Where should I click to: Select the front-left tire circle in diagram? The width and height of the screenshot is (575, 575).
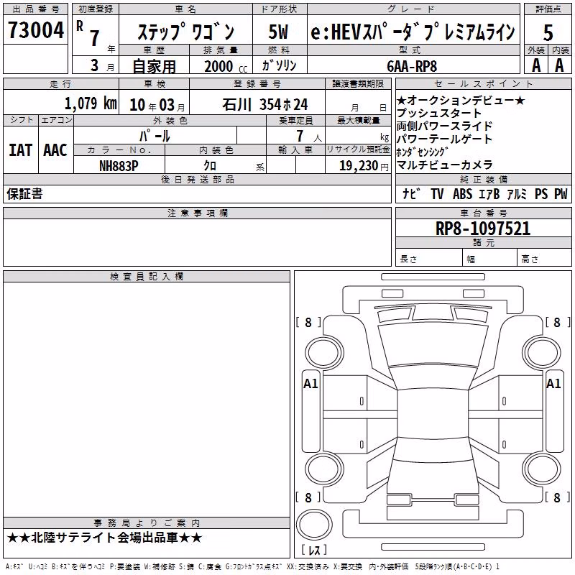(x=324, y=353)
